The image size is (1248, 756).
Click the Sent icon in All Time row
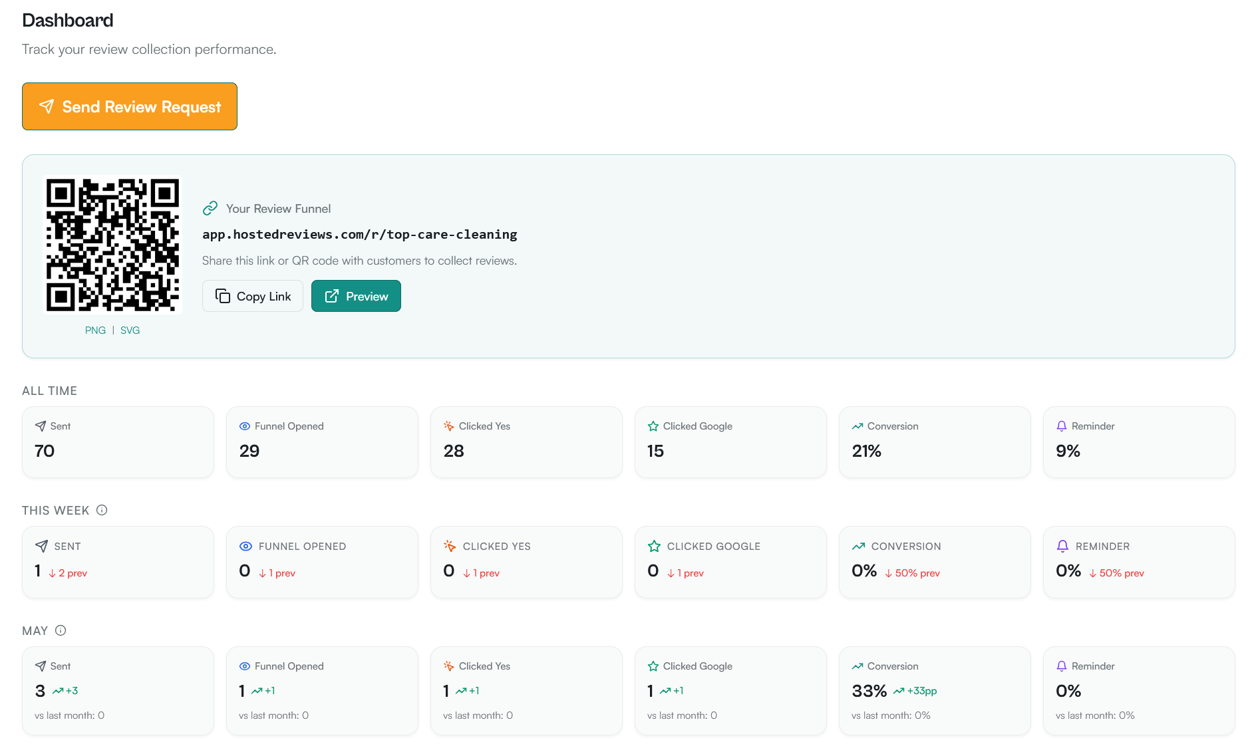[x=41, y=426]
